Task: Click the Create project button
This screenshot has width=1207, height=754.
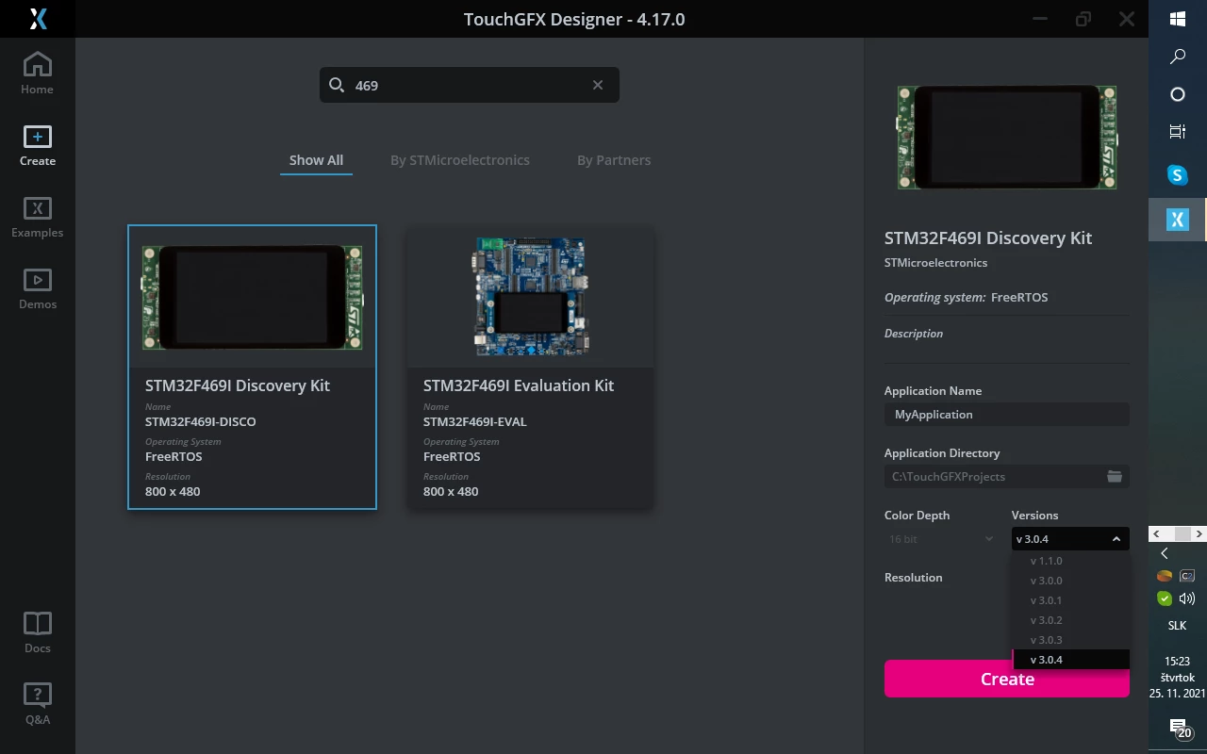Action: pos(1007,679)
